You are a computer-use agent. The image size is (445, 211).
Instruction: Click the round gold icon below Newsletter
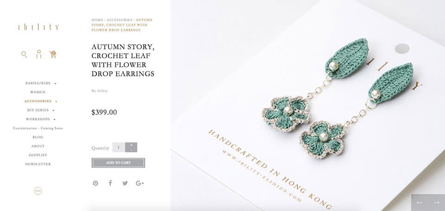click(x=38, y=191)
